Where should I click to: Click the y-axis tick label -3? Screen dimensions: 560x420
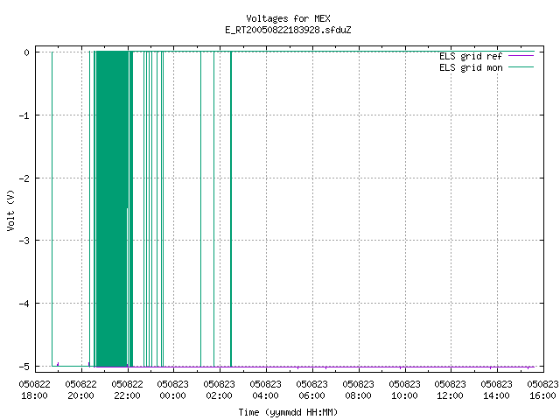pyautogui.click(x=24, y=241)
